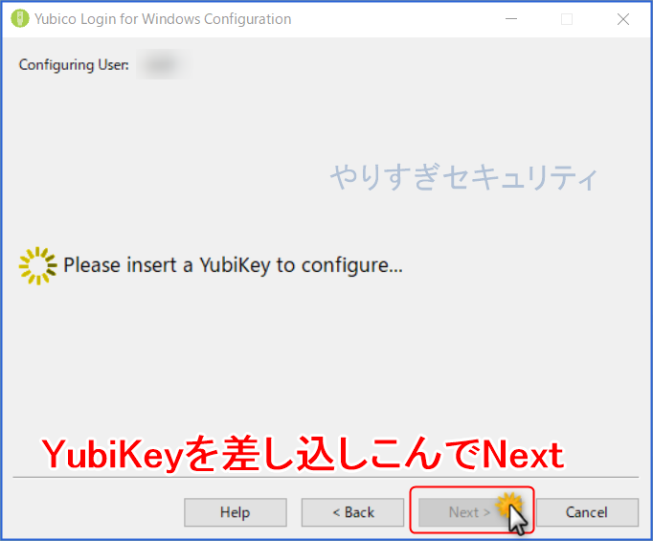Click the Please insert a YubiKey message

pyautogui.click(x=234, y=265)
